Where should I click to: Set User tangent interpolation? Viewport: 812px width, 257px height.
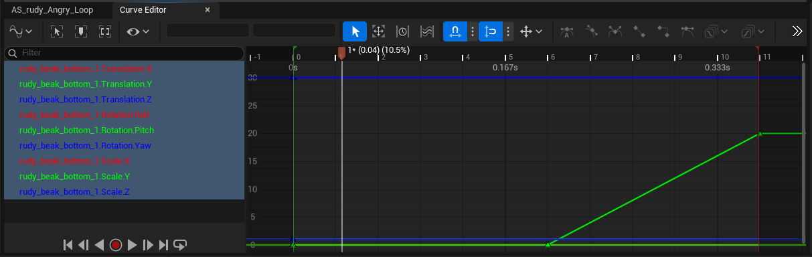click(591, 31)
